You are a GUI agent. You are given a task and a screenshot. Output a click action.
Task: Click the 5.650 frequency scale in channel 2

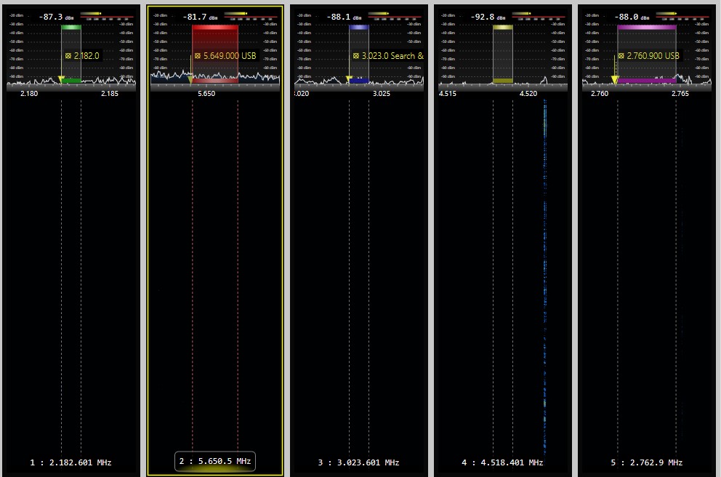click(x=207, y=93)
